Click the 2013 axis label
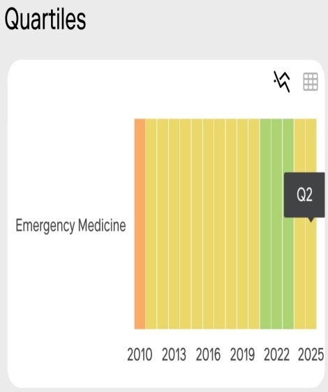 click(174, 354)
